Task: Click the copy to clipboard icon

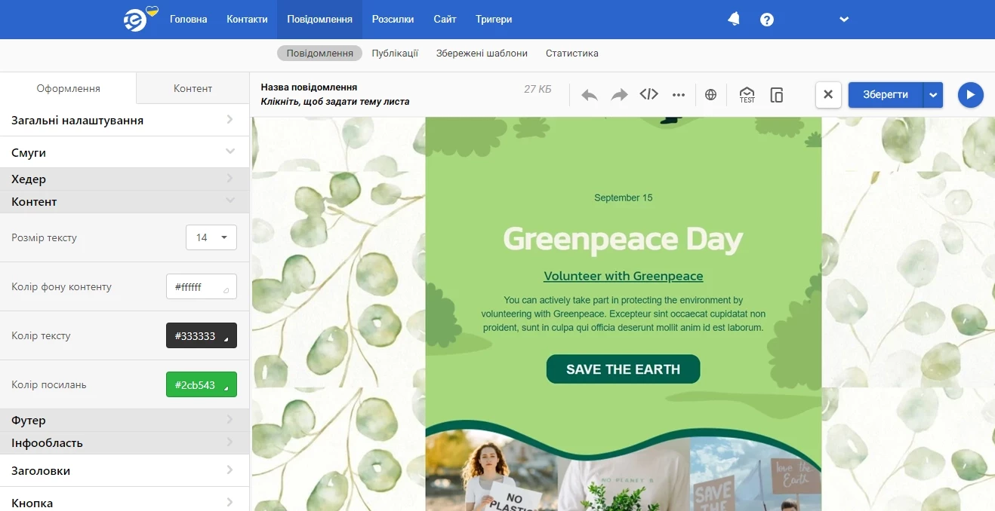Action: click(777, 95)
